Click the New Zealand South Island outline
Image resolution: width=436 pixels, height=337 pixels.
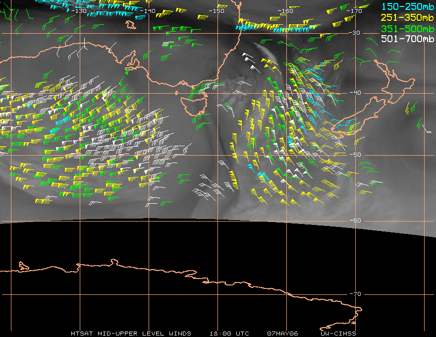tap(359, 117)
